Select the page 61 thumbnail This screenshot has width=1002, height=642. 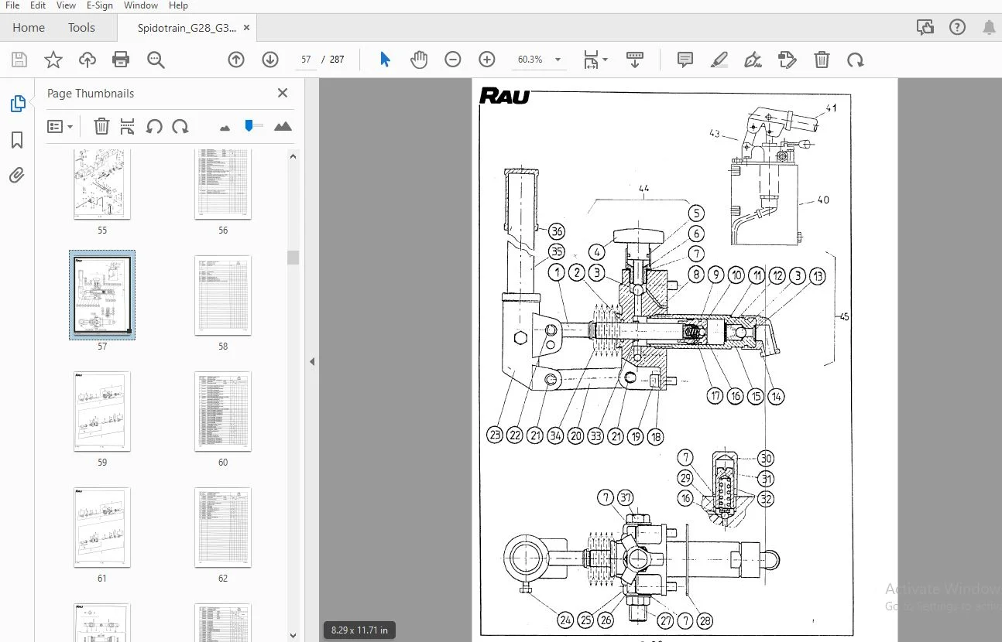click(x=102, y=528)
